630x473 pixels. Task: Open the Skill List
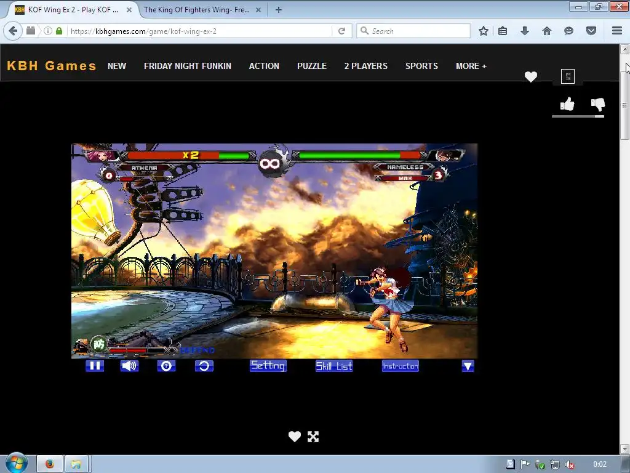click(x=334, y=366)
